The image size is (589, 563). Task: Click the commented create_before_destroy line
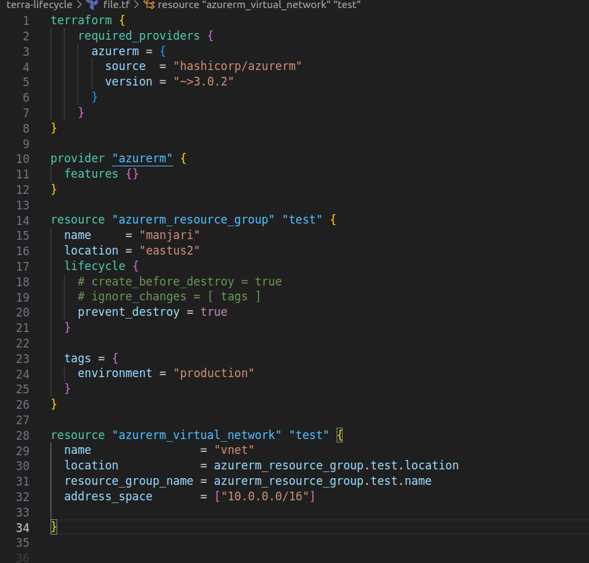[x=180, y=281]
